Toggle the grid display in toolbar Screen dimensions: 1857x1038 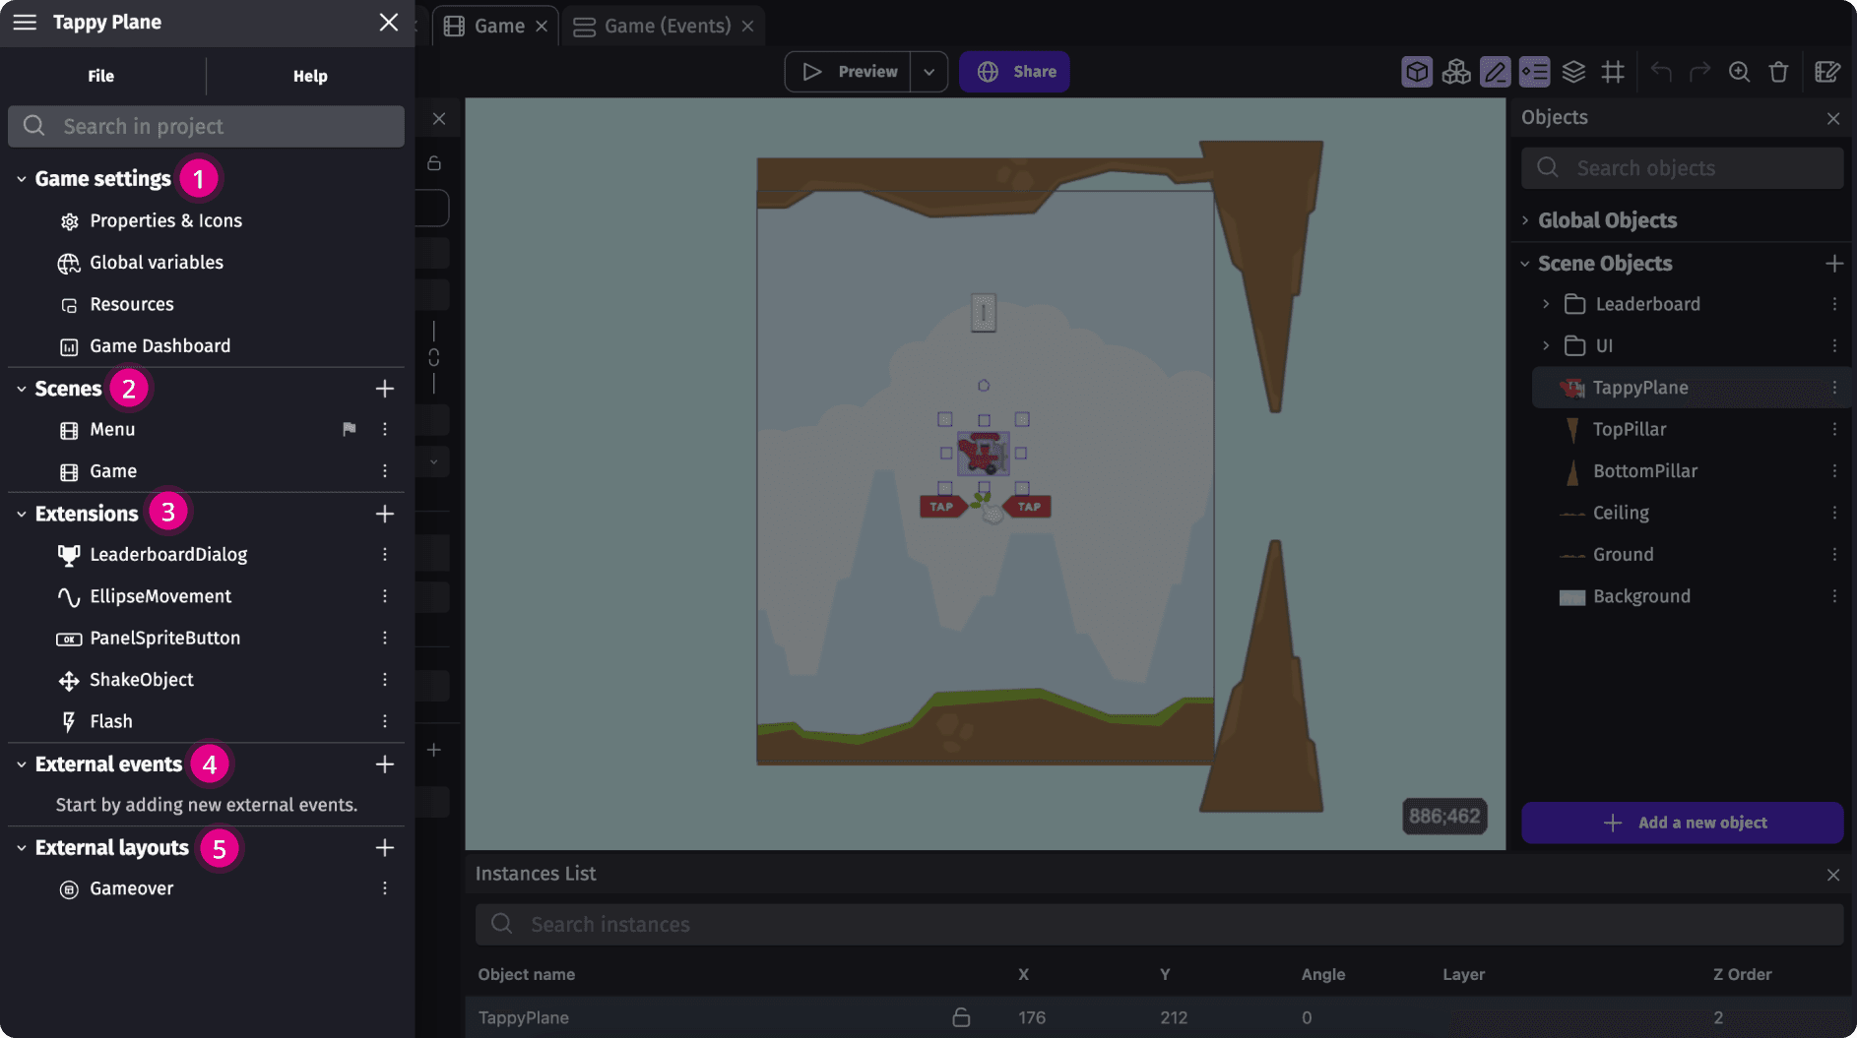tap(1613, 72)
